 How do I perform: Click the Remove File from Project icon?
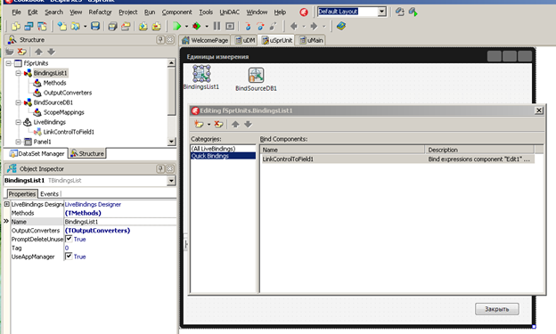(156, 26)
